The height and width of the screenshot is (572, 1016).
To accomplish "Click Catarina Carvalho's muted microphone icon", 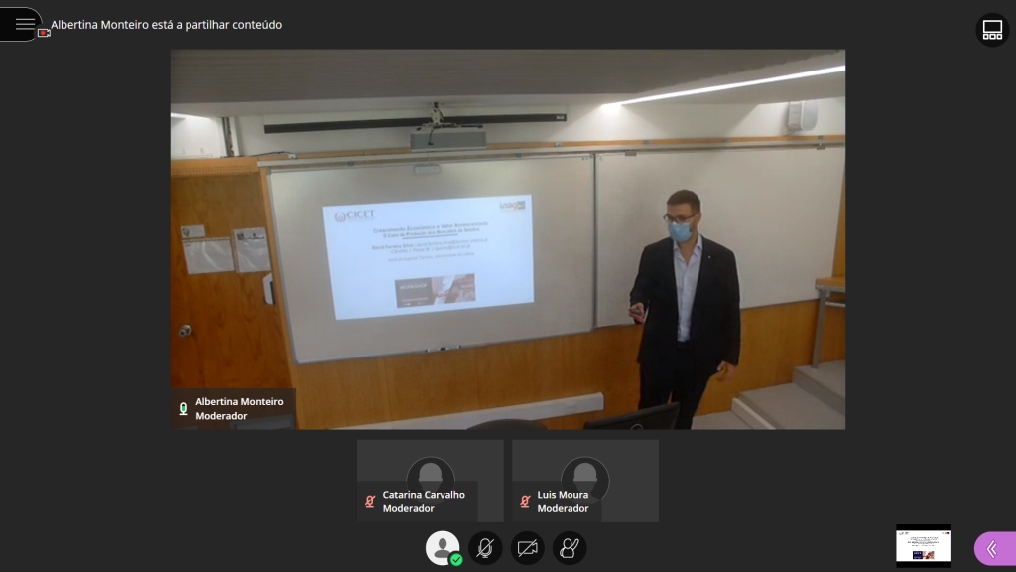I will coord(370,501).
